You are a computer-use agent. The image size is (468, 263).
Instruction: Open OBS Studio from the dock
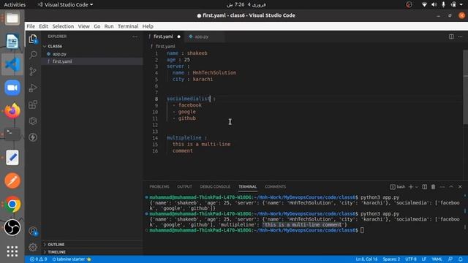12,227
